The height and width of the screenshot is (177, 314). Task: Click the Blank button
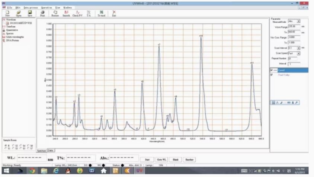[176, 160]
